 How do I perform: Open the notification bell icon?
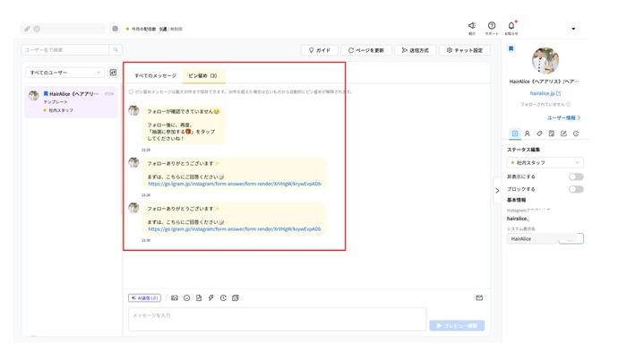point(511,26)
